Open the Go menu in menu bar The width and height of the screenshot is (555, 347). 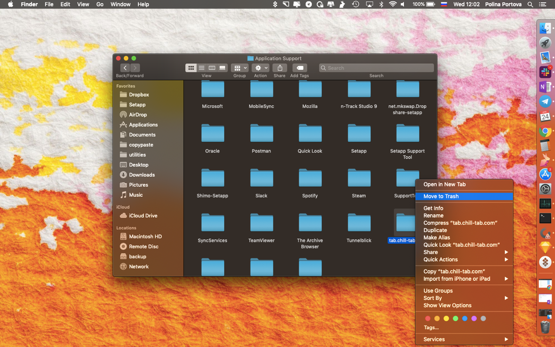point(100,4)
